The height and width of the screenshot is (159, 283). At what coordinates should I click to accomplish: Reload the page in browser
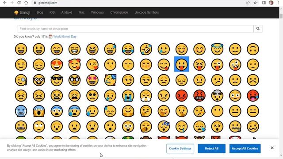pos(19,3)
